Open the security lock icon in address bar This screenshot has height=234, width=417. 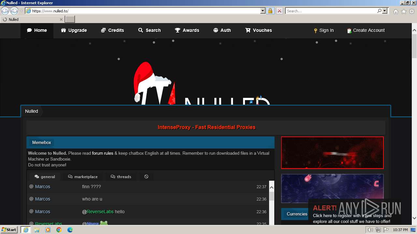(x=270, y=11)
